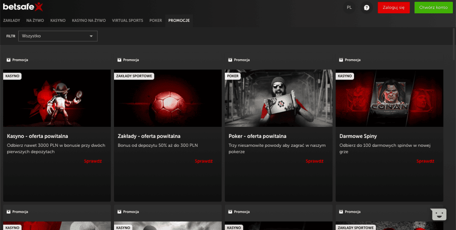This screenshot has width=456, height=230.
Task: Click Sprawdź on Zakłady oferta powitalna
Action: tap(204, 161)
